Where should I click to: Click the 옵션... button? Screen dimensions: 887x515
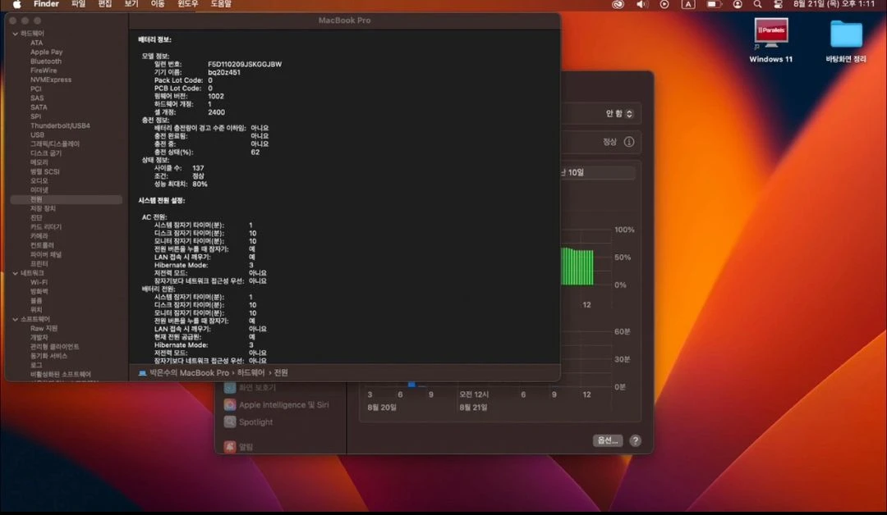608,440
